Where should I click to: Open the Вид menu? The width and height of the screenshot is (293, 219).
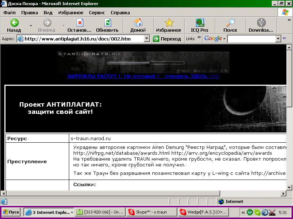click(48, 13)
